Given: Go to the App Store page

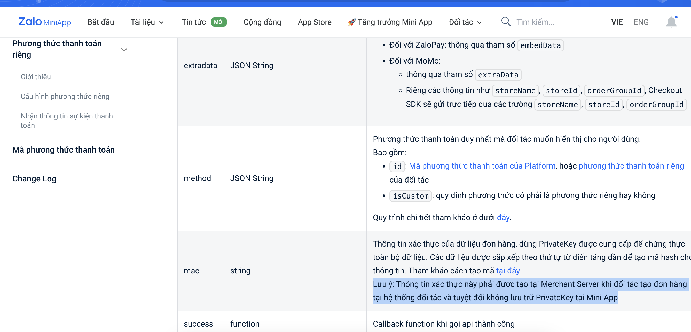Looking at the screenshot, I should tap(314, 22).
